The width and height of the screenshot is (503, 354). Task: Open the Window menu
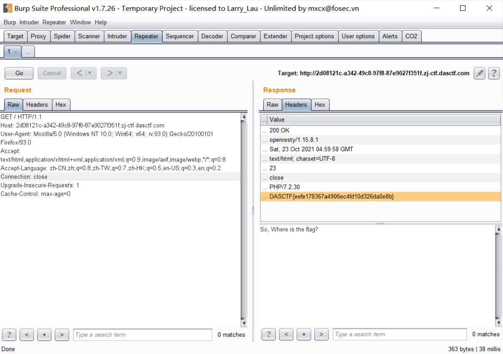coord(80,22)
